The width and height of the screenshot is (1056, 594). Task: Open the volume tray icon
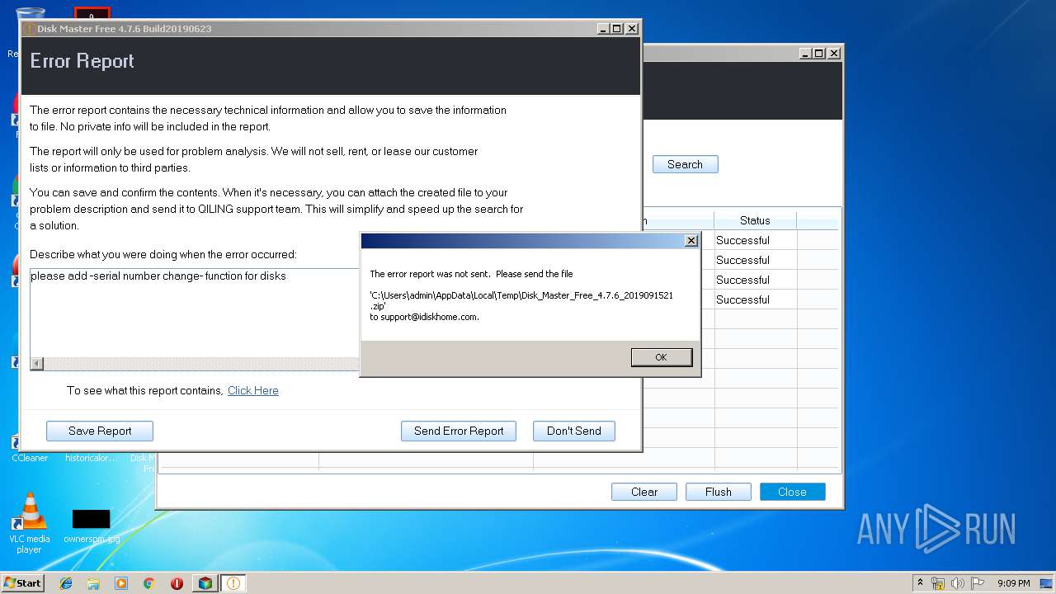[x=958, y=583]
